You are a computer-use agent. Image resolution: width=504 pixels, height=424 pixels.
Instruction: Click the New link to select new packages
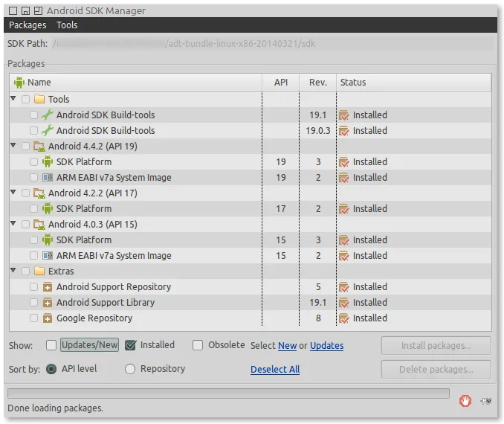pyautogui.click(x=288, y=346)
